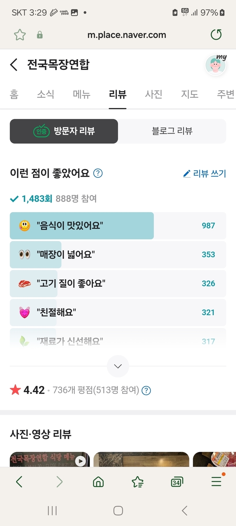Open bookmarks list star icon in bottom bar

[x=138, y=482]
